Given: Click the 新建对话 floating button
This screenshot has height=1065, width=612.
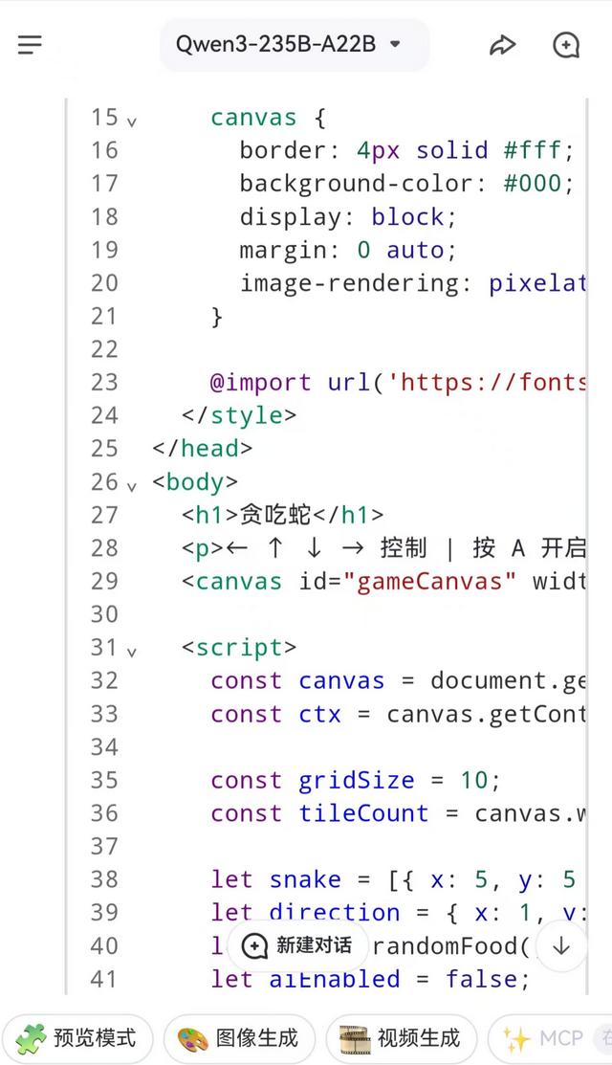Looking at the screenshot, I should click(x=297, y=945).
